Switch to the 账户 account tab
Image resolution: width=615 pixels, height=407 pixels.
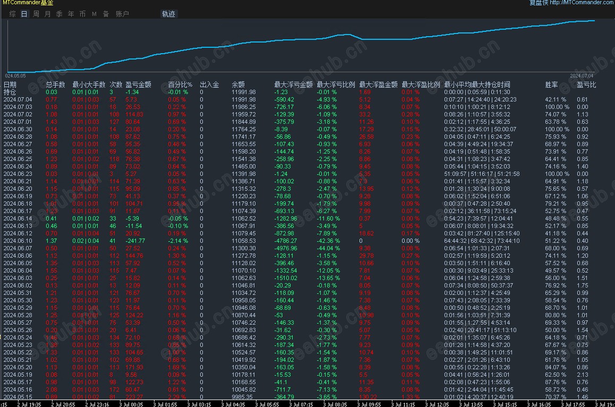[122, 14]
